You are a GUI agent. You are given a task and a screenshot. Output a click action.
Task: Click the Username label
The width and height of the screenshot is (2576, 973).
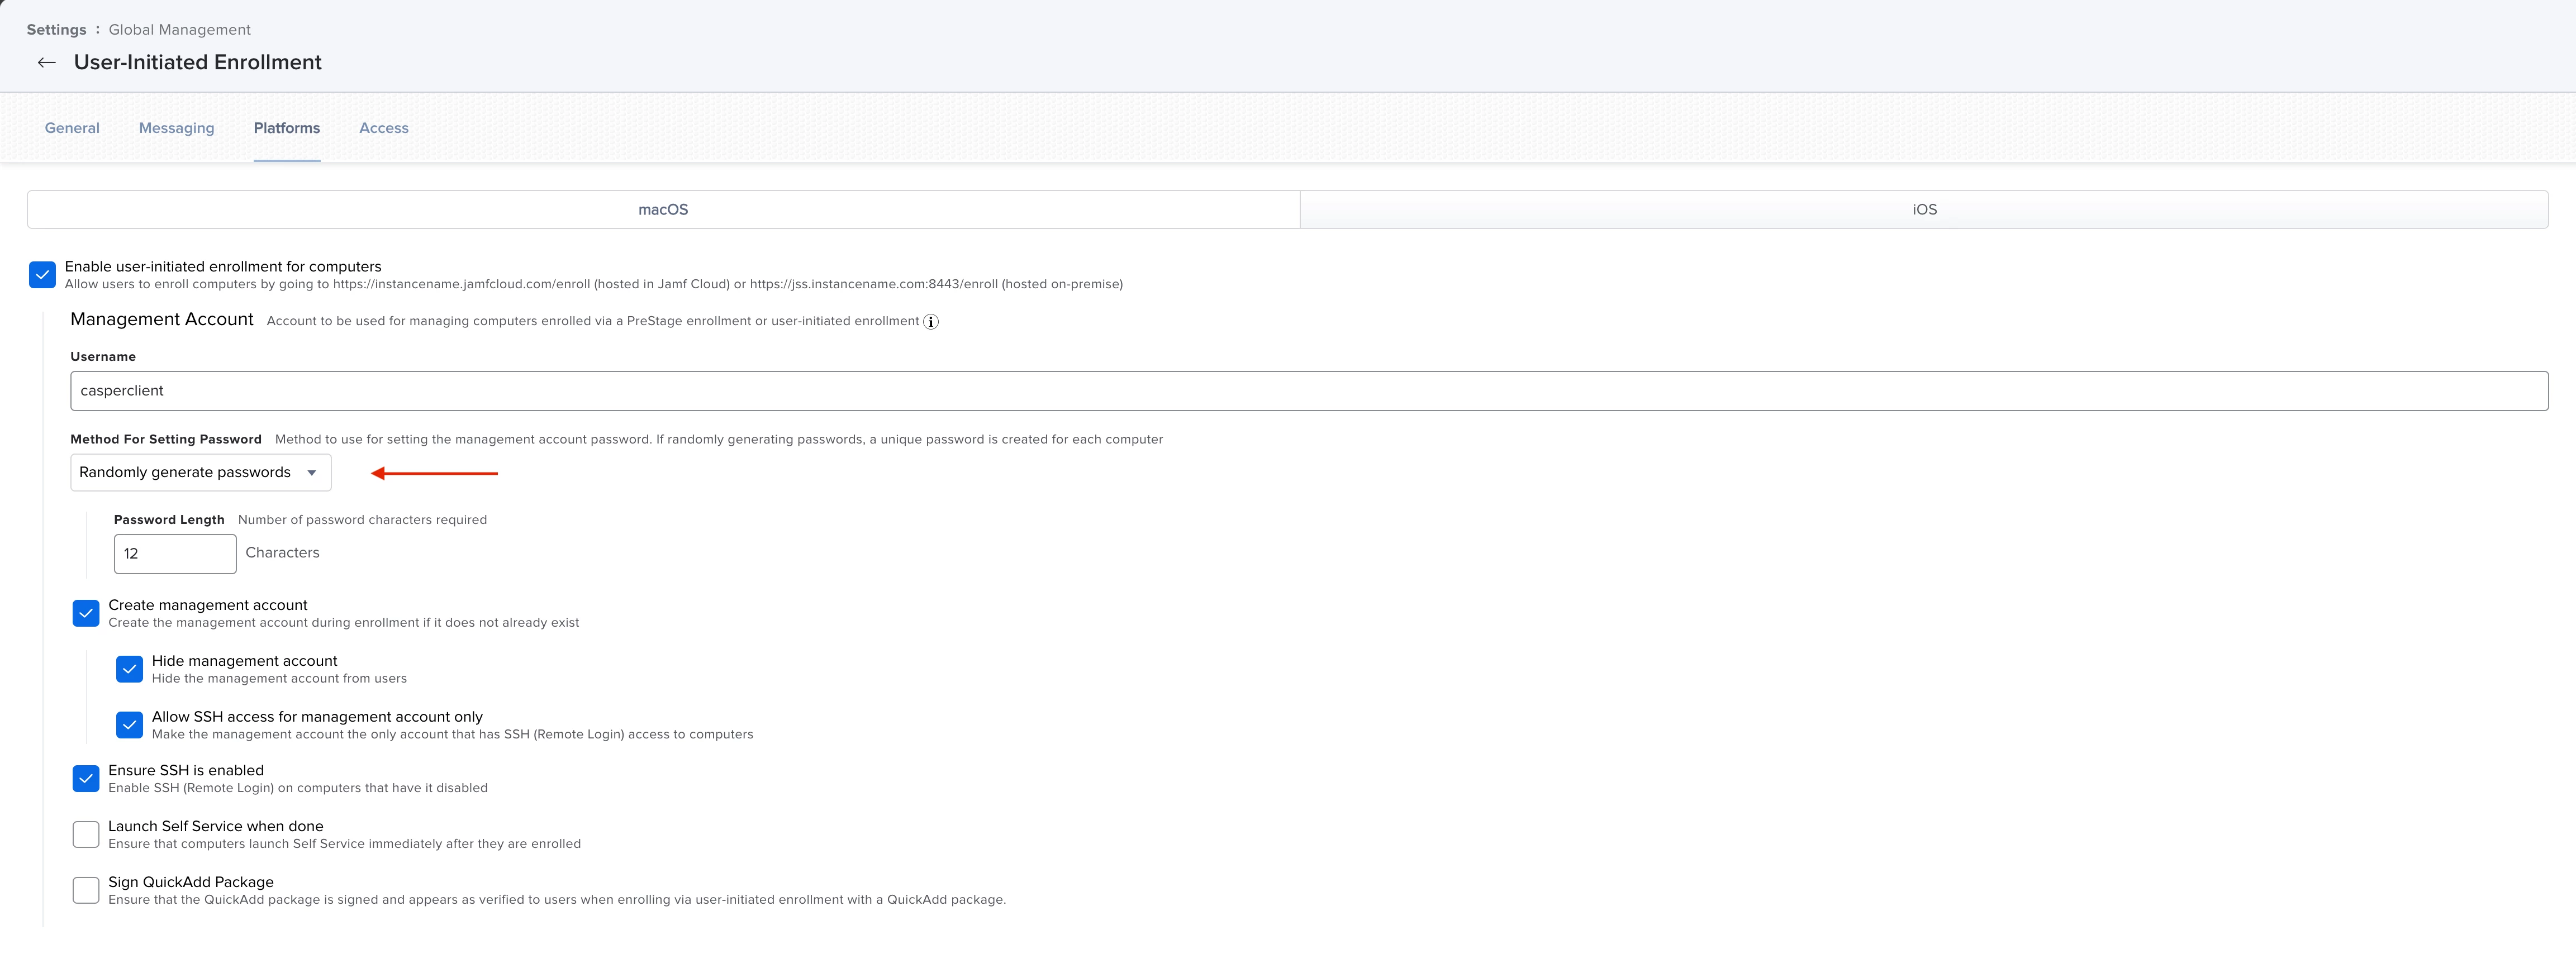click(x=103, y=357)
